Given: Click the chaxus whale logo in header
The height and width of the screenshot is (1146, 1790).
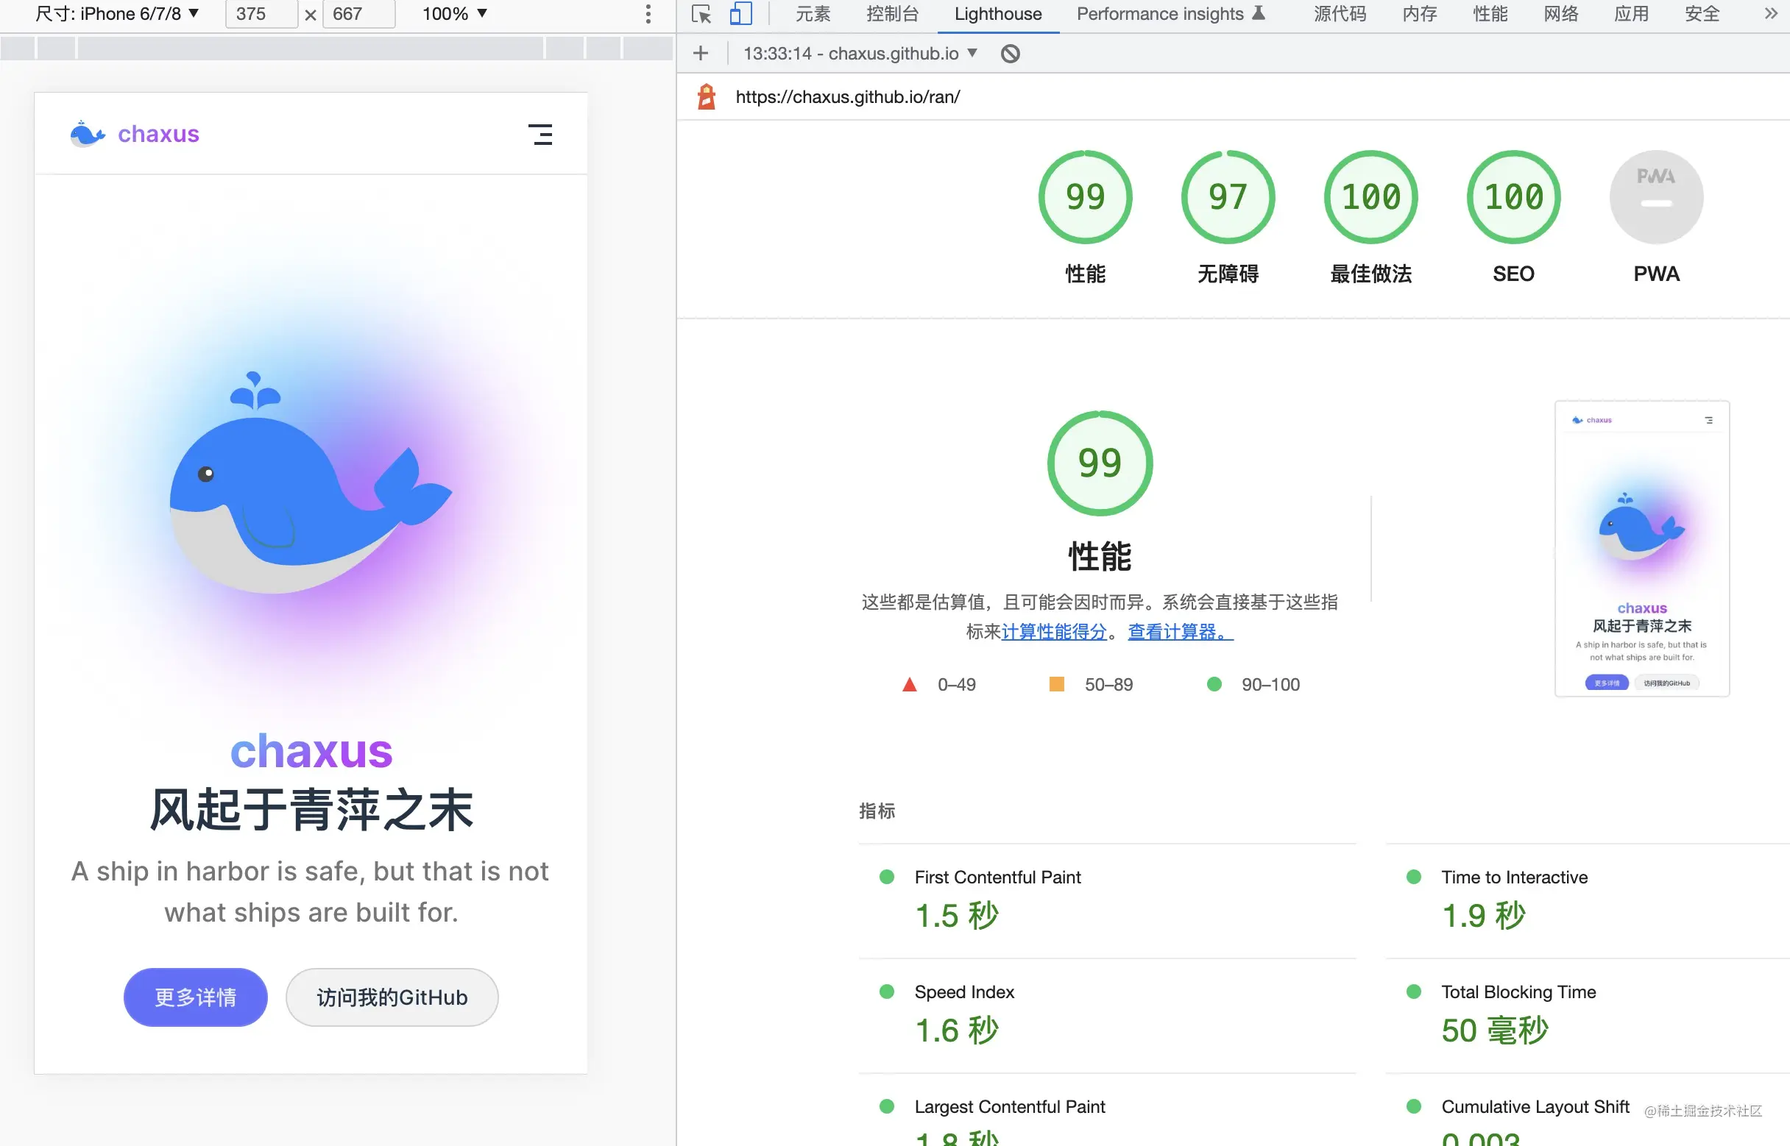Looking at the screenshot, I should (x=88, y=135).
